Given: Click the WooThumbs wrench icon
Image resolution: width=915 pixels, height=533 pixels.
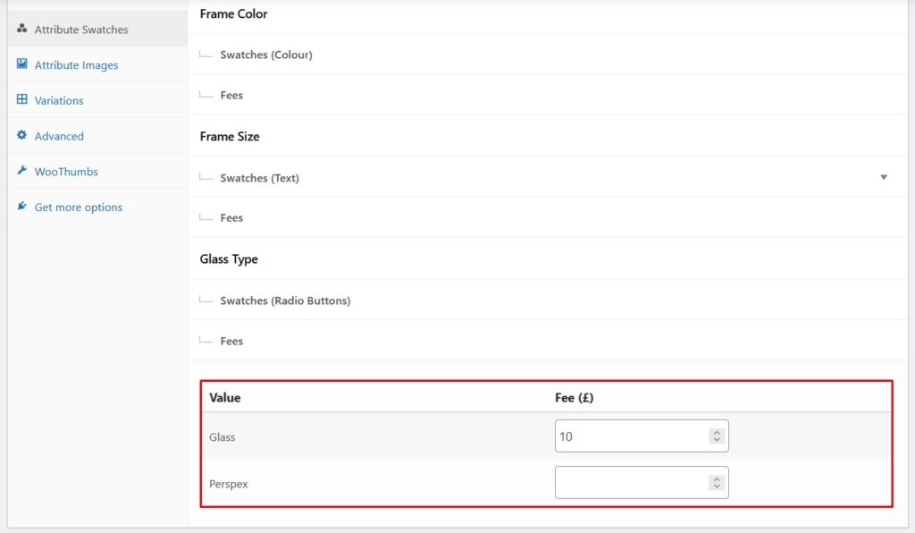Looking at the screenshot, I should coord(21,171).
